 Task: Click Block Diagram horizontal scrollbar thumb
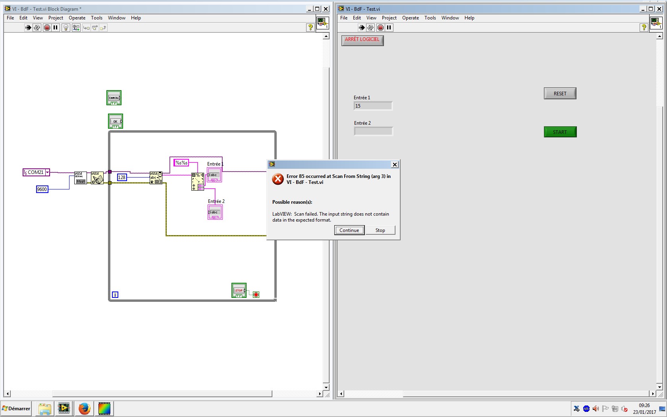tap(162, 394)
